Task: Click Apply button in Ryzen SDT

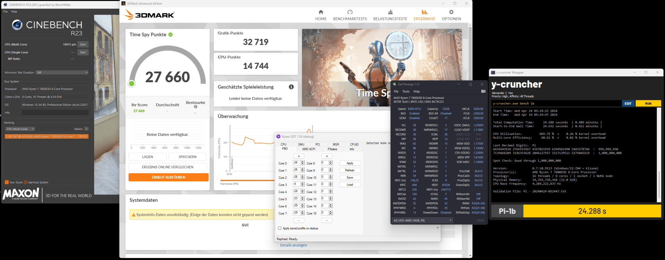Action: [x=350, y=163]
